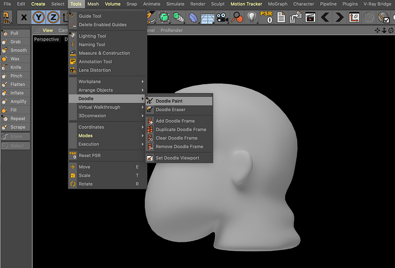Click the PSR 0 reset toolbar icon
395x268 pixels.
[x=266, y=17]
